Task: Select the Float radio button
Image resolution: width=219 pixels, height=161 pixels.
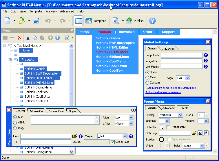Action: click(147, 77)
